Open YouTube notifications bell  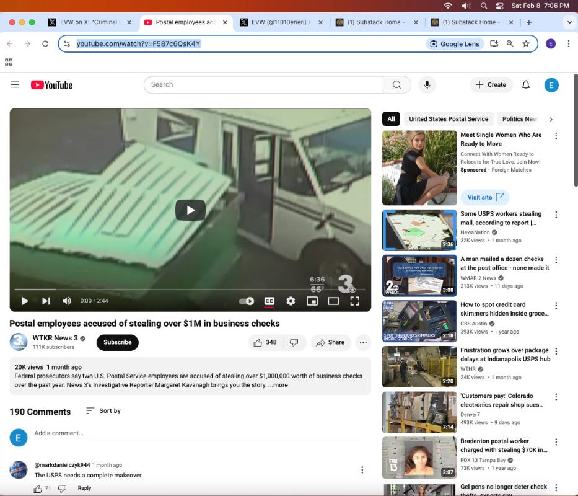coord(526,85)
